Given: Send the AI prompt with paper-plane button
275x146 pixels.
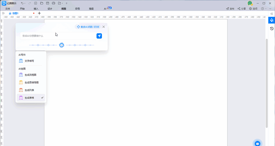Looking at the screenshot, I should [99, 36].
